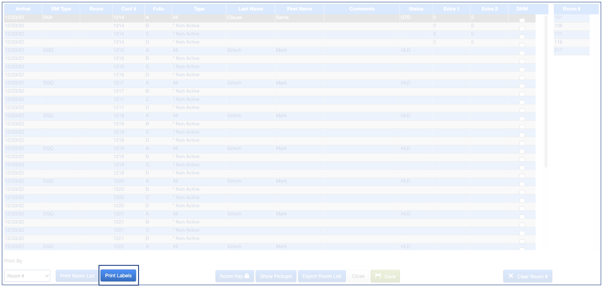Click the Print Labels button
603x287 pixels.
coord(118,276)
